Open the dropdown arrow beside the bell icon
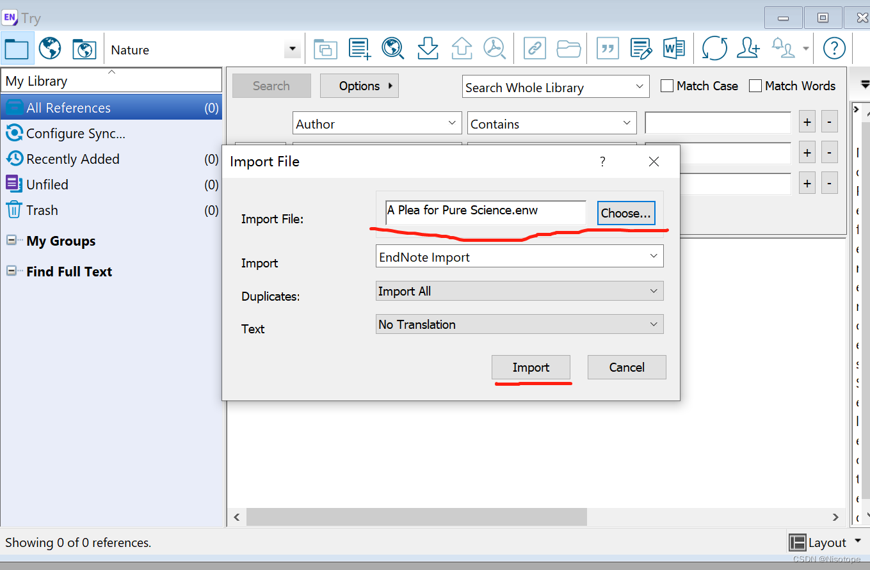 [x=805, y=49]
